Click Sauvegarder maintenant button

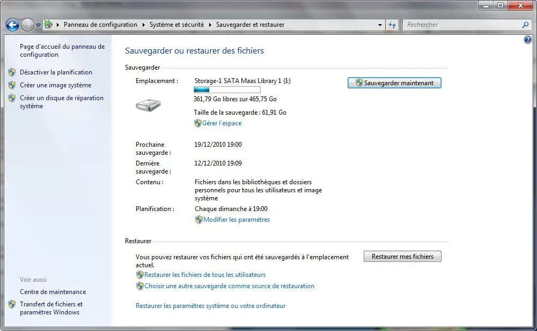[394, 82]
